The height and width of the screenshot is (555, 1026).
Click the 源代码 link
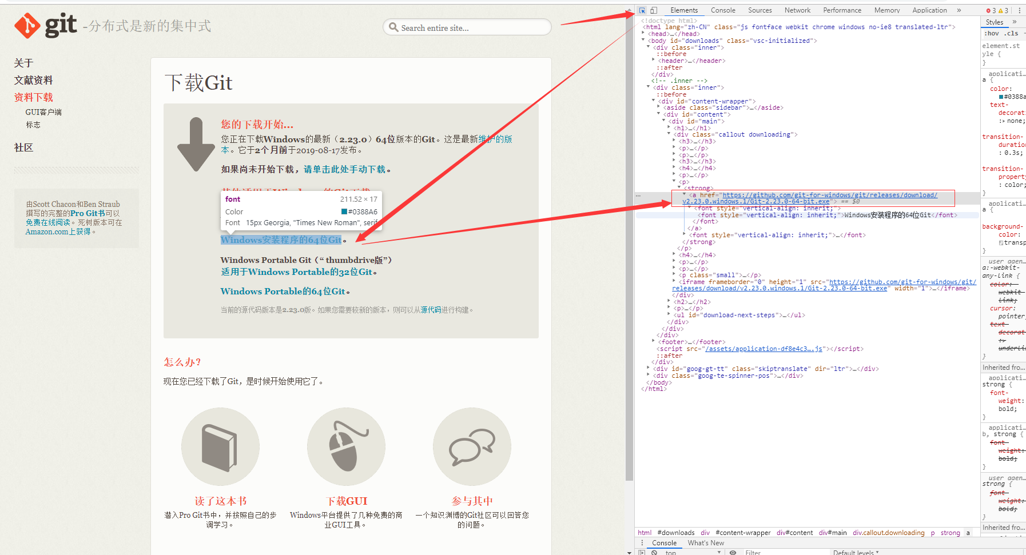pyautogui.click(x=431, y=310)
